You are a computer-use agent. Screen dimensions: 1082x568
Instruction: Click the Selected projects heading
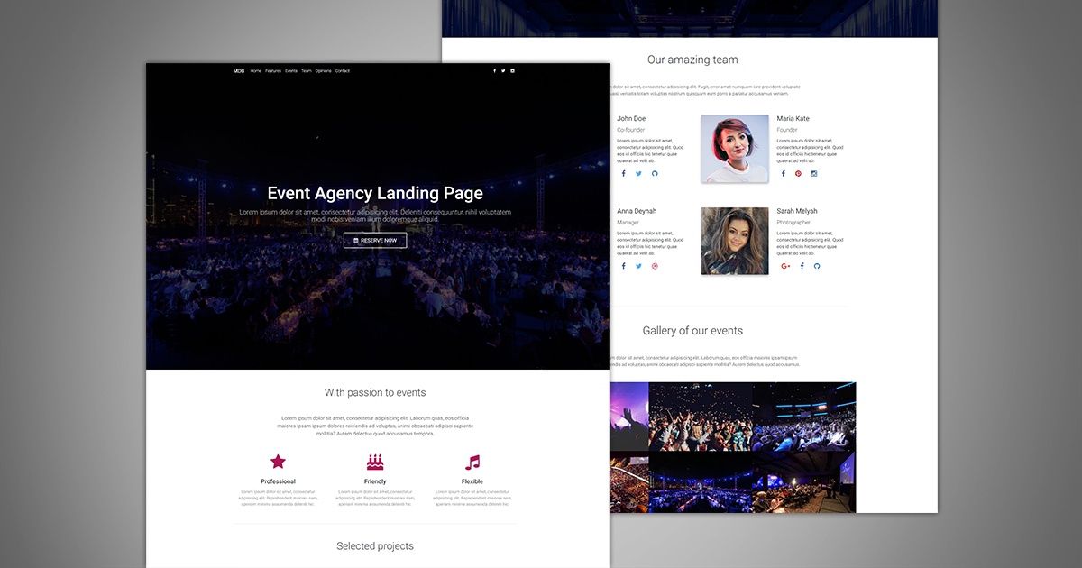[x=375, y=546]
